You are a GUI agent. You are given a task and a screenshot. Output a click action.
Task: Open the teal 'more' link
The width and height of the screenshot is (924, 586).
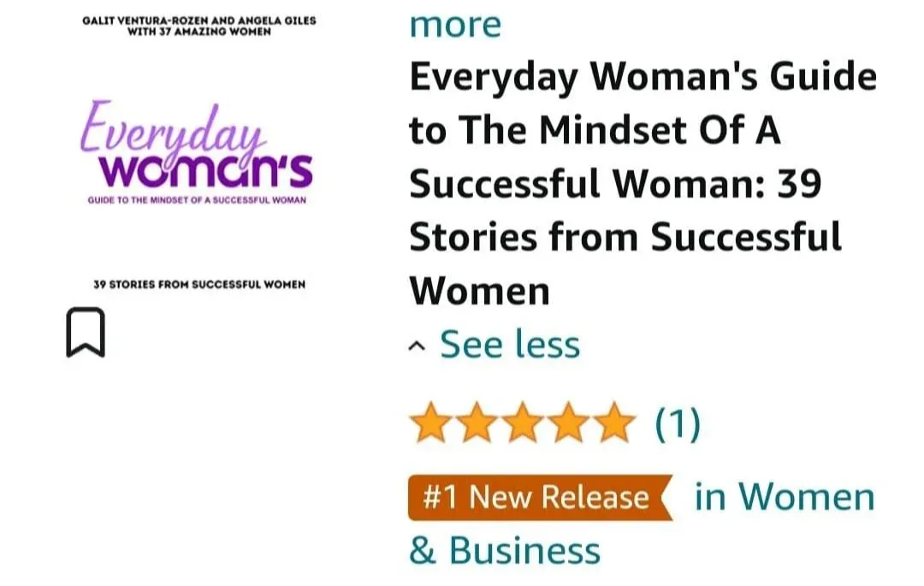coord(455,25)
